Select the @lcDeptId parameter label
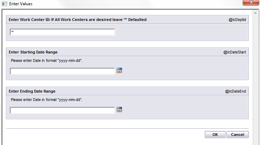The image size is (261, 145). [x=237, y=20]
